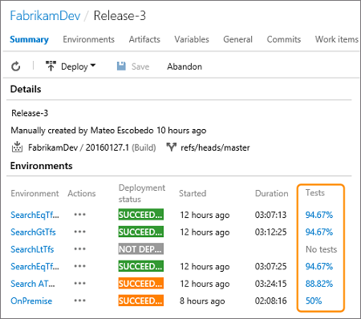Open actions ellipsis for OnPremise

80,301
